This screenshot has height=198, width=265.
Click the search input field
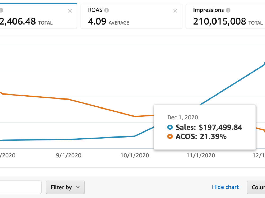20,187
